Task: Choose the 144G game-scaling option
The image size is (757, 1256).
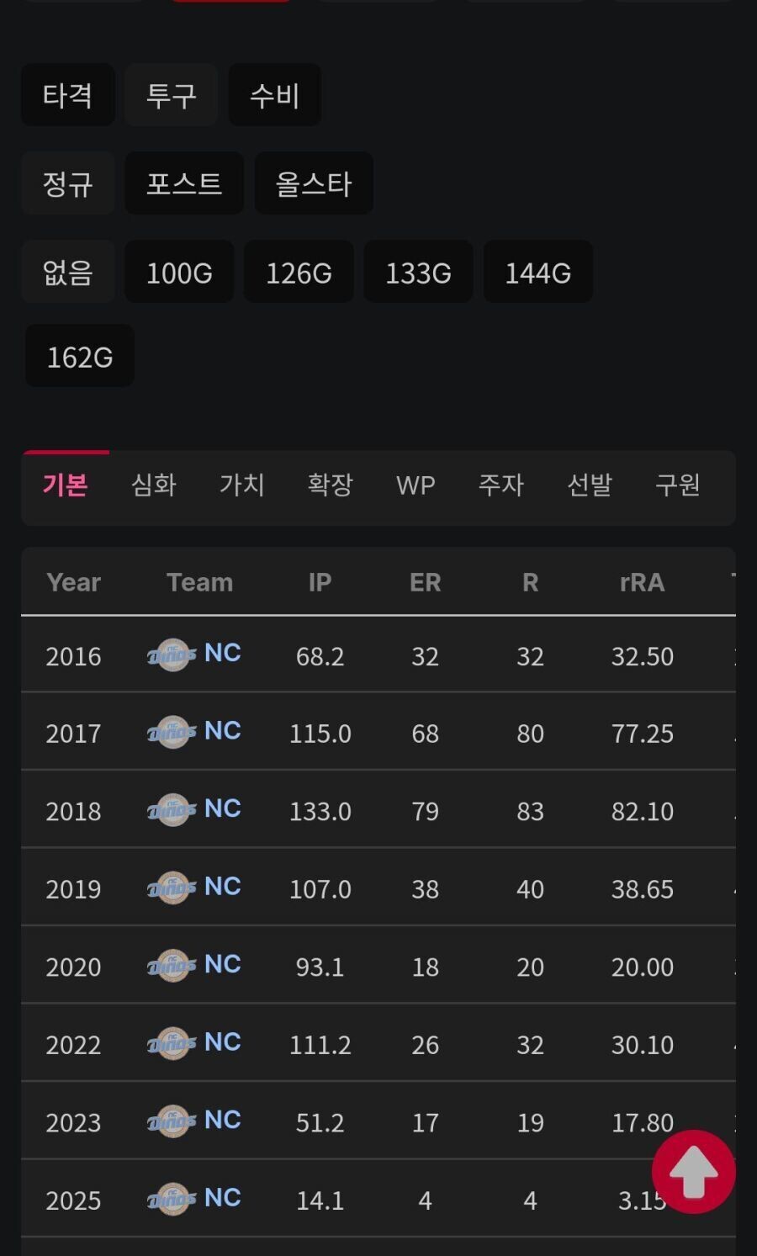Action: [x=537, y=273]
